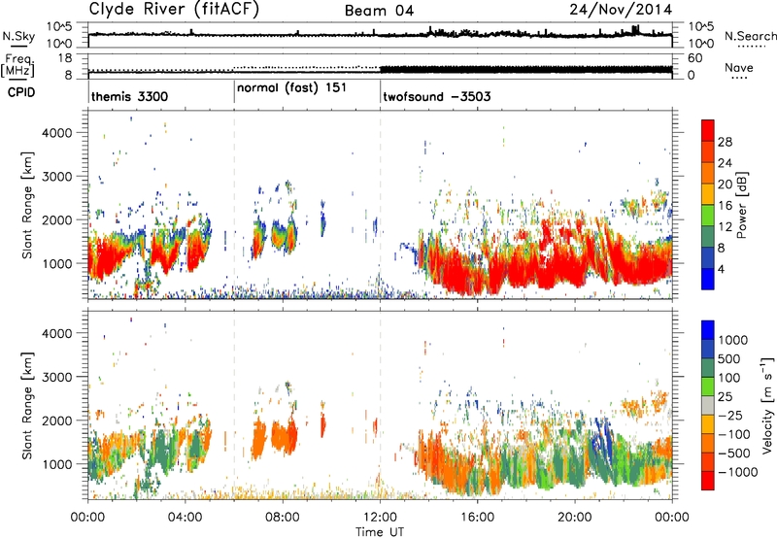This screenshot has width=777, height=538.
Task: Click the '16:00' time axis tick
Action: (477, 518)
